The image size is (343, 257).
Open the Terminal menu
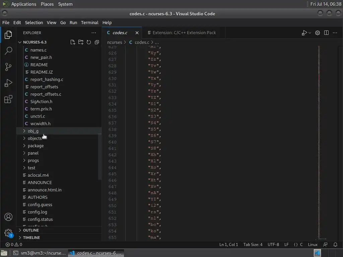click(x=90, y=22)
